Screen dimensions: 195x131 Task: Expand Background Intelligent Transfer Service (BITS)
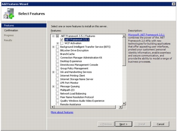53,47
